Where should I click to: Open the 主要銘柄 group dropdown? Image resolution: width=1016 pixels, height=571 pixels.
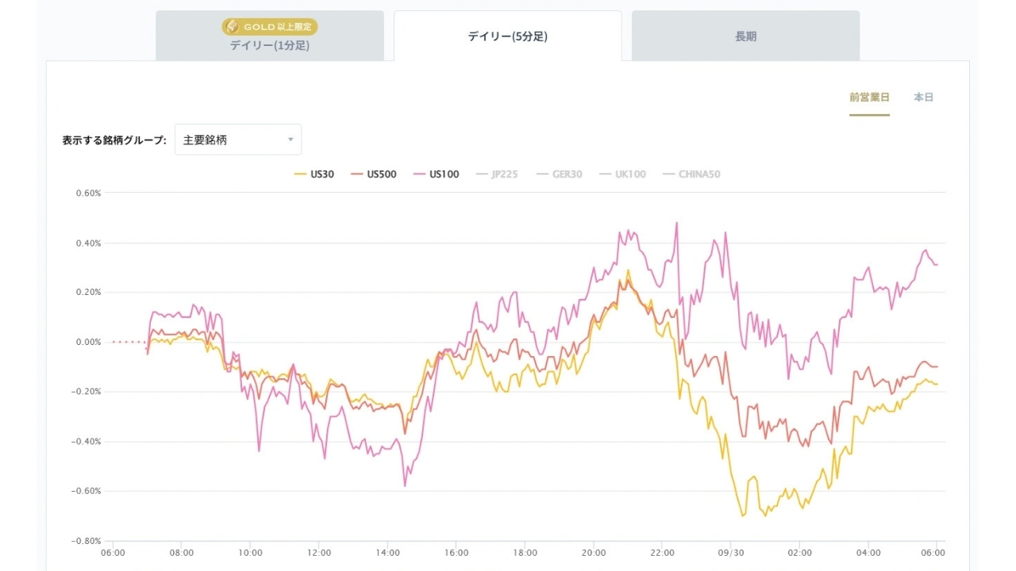(238, 140)
